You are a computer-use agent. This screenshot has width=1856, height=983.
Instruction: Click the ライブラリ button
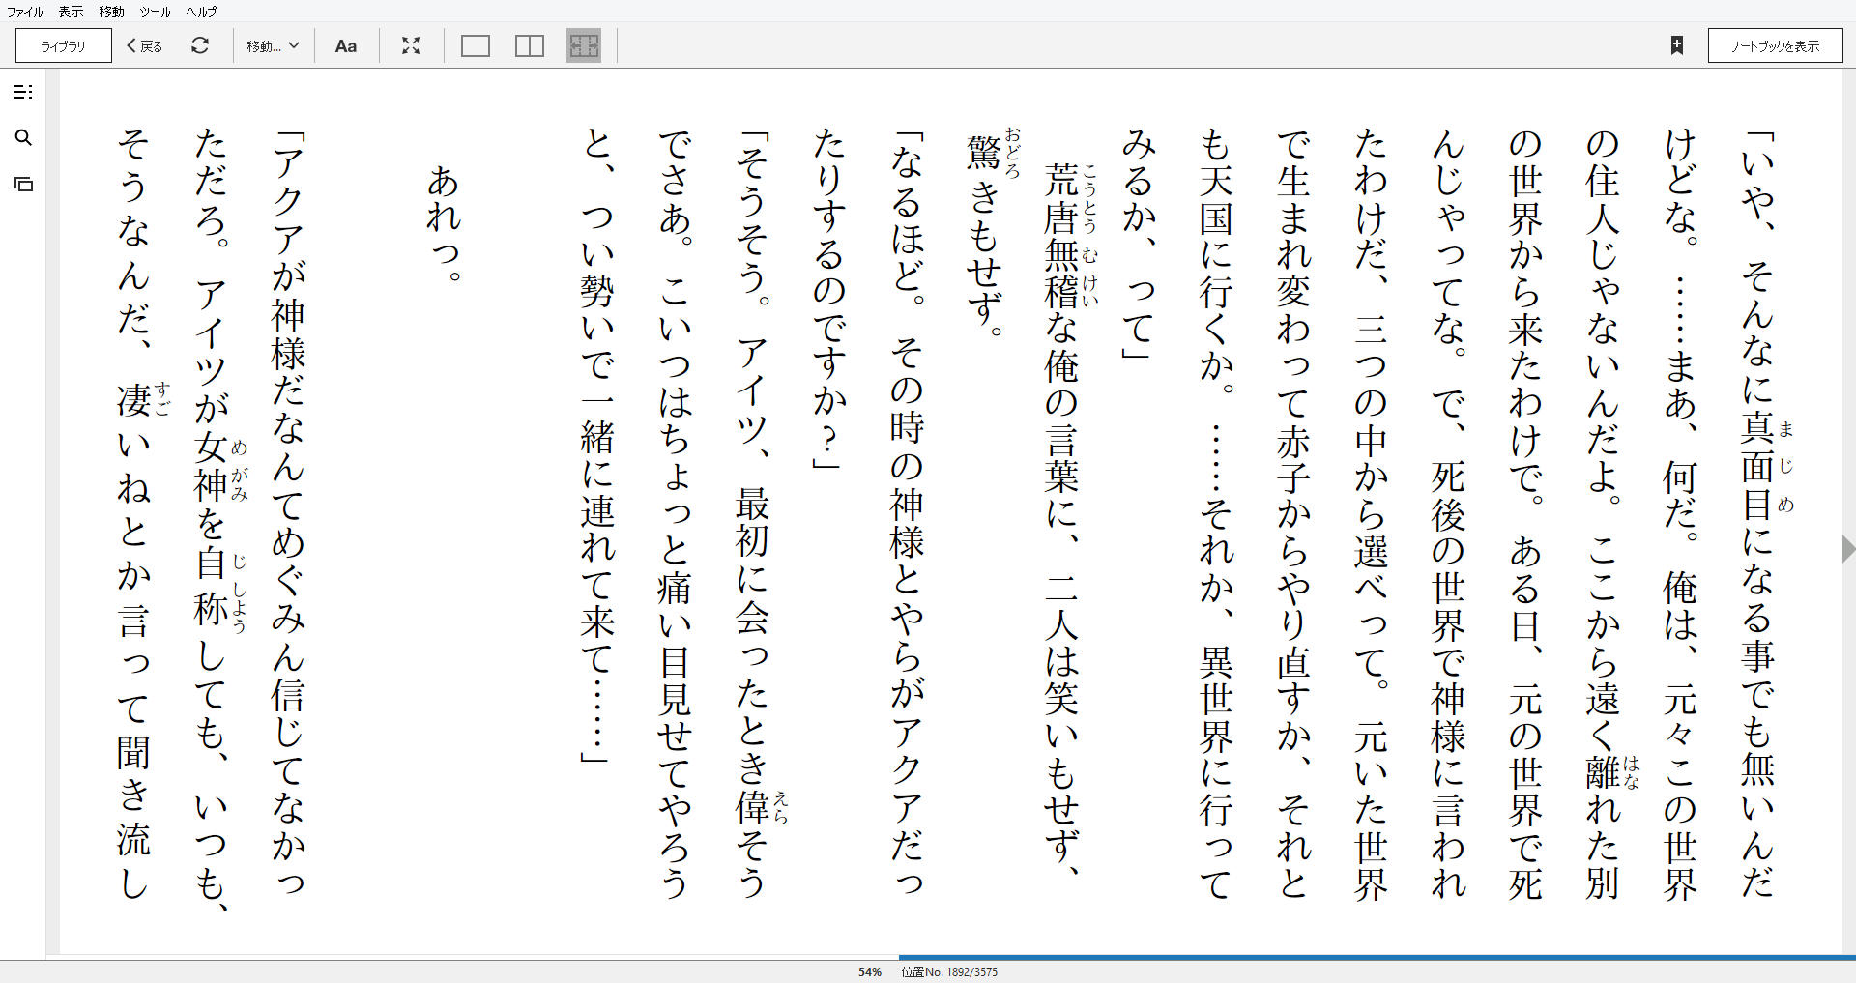coord(64,45)
